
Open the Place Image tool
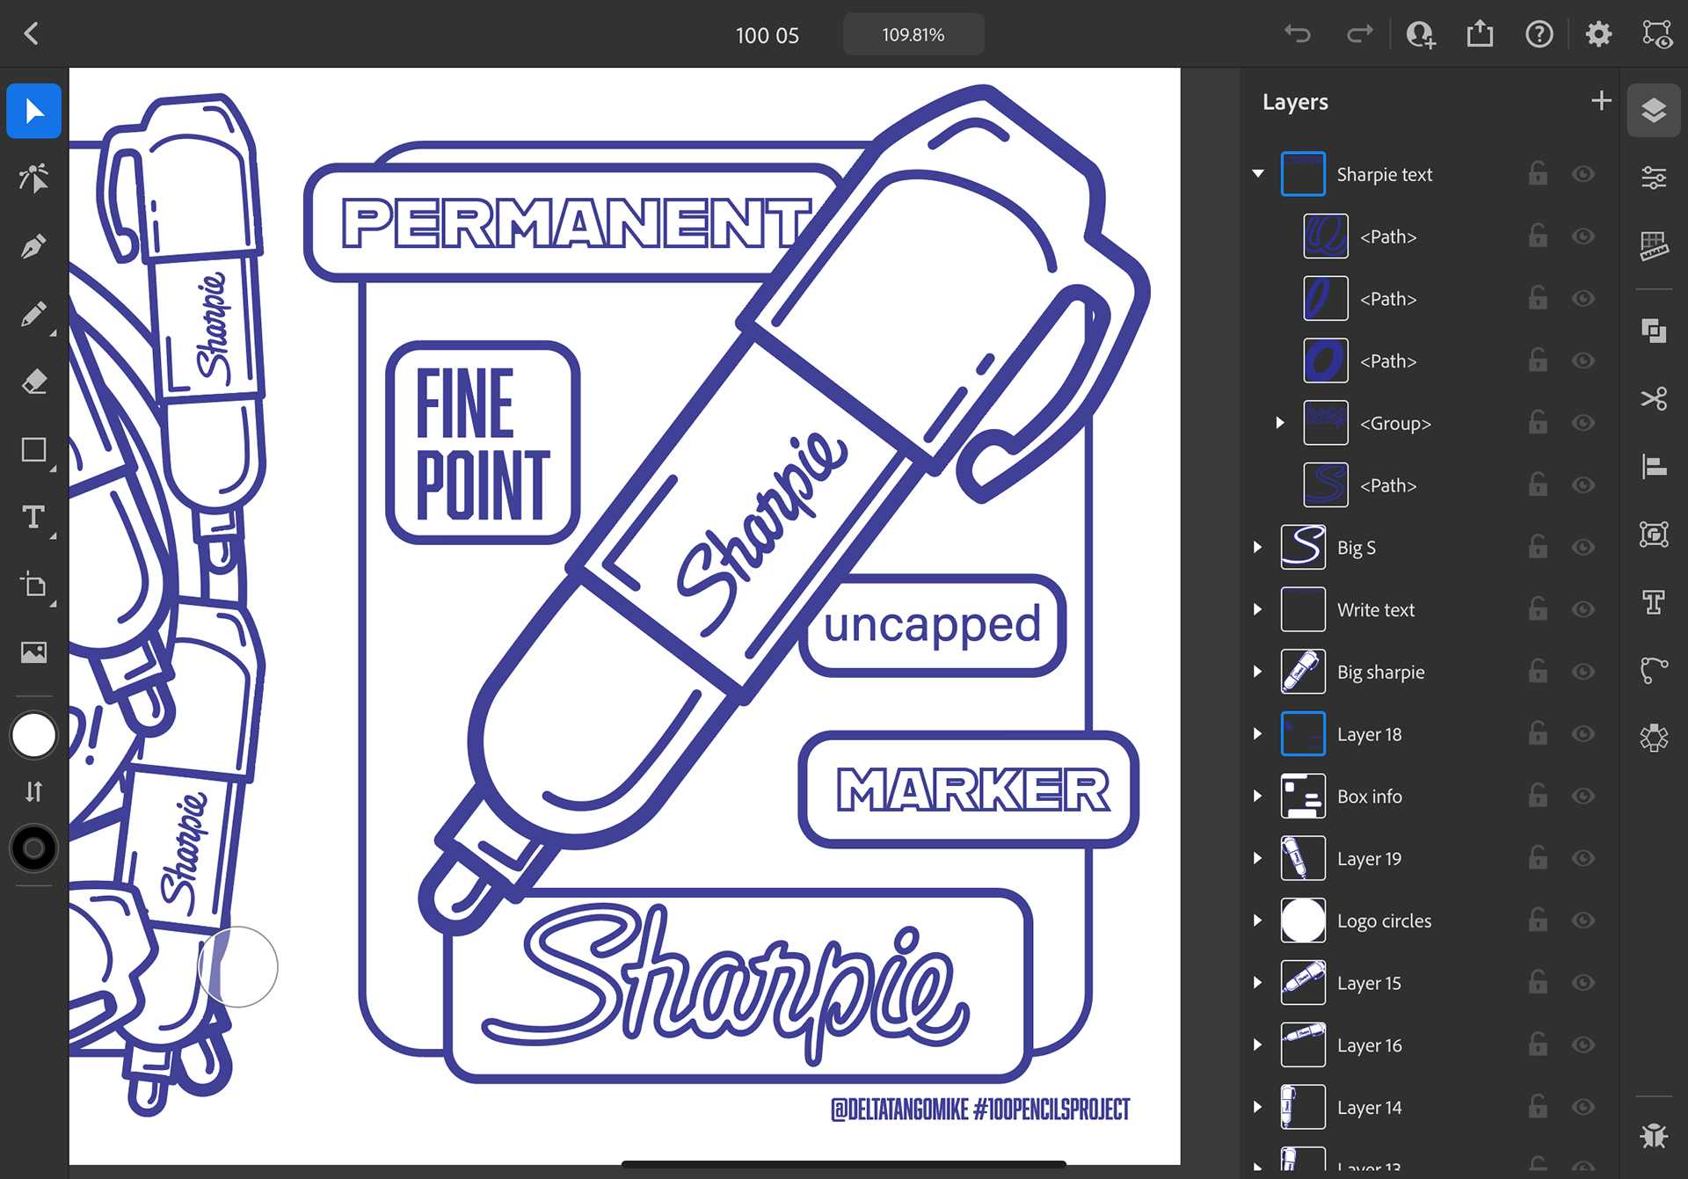point(33,652)
